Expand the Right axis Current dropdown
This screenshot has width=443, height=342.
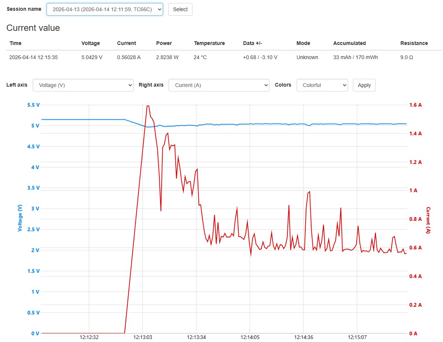(x=219, y=85)
